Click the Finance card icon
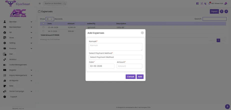This screenshot has height=110, width=231. (5, 48)
